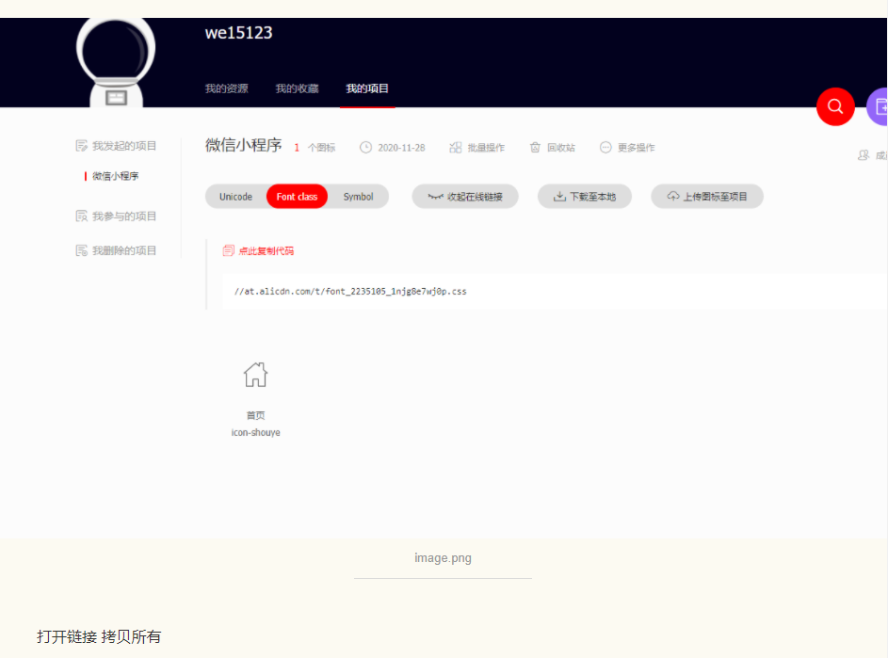Viewport: 888px width, 658px height.
Task: Click the font CSS link text
Action: [350, 292]
